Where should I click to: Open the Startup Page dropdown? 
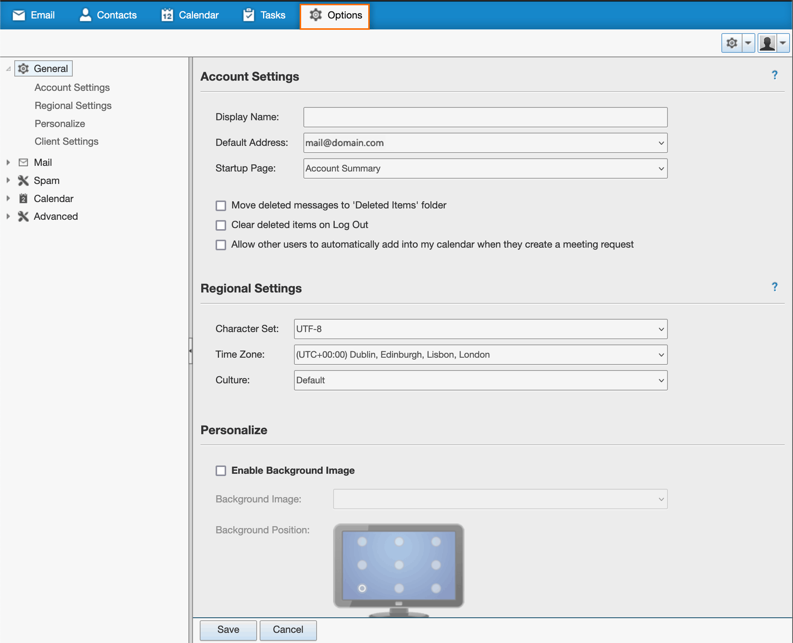(485, 168)
